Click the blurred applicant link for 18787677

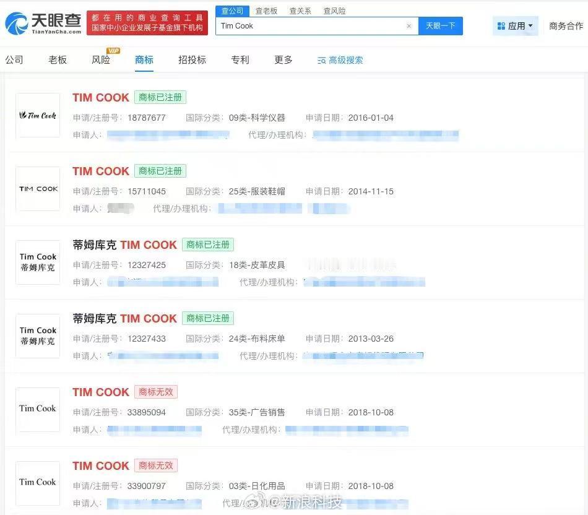168,135
